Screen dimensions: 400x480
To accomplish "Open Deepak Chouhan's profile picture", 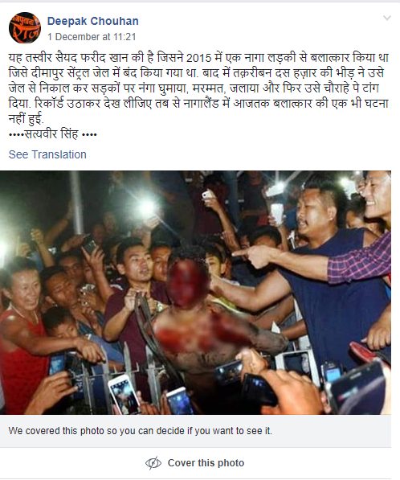I will [25, 27].
